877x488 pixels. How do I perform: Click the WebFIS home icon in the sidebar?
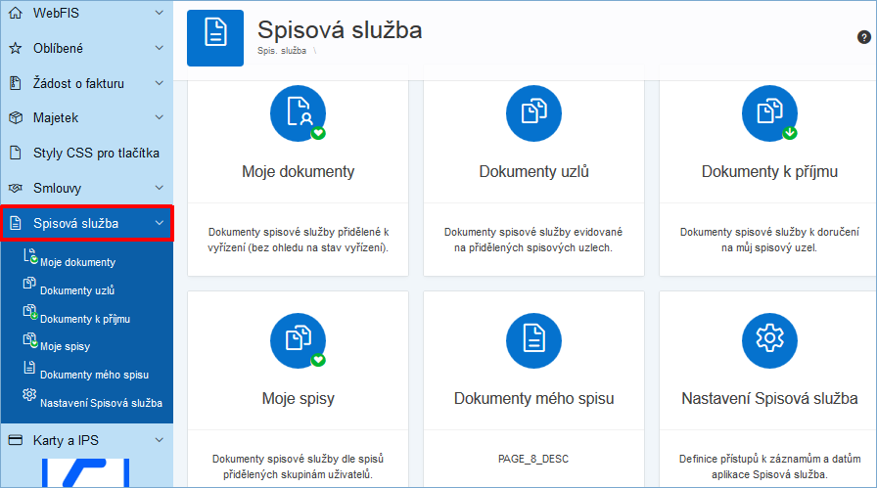click(16, 13)
